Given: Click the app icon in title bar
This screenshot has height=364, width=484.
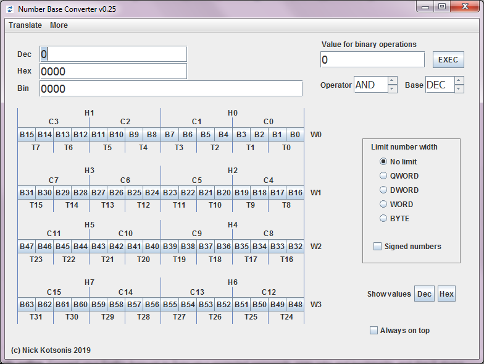Looking at the screenshot, I should tap(10, 9).
